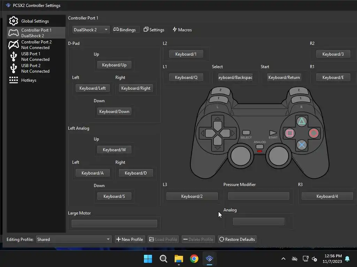
Task: Rebind D-Pad Up Keyboard/Up
Action: (x=114, y=65)
